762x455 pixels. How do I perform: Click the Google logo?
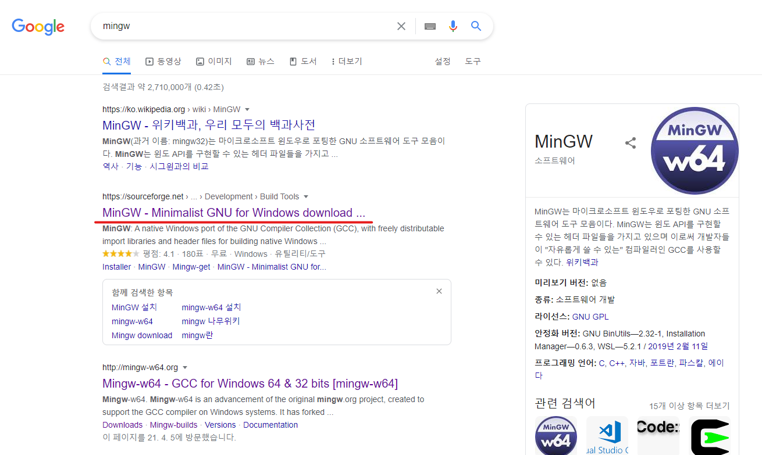(38, 27)
